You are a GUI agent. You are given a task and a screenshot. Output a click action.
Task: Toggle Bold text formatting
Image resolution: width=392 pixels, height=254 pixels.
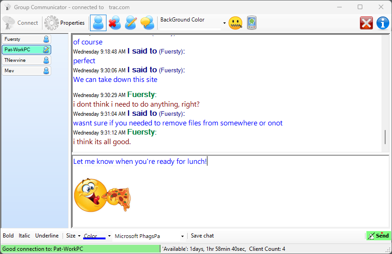click(8, 236)
